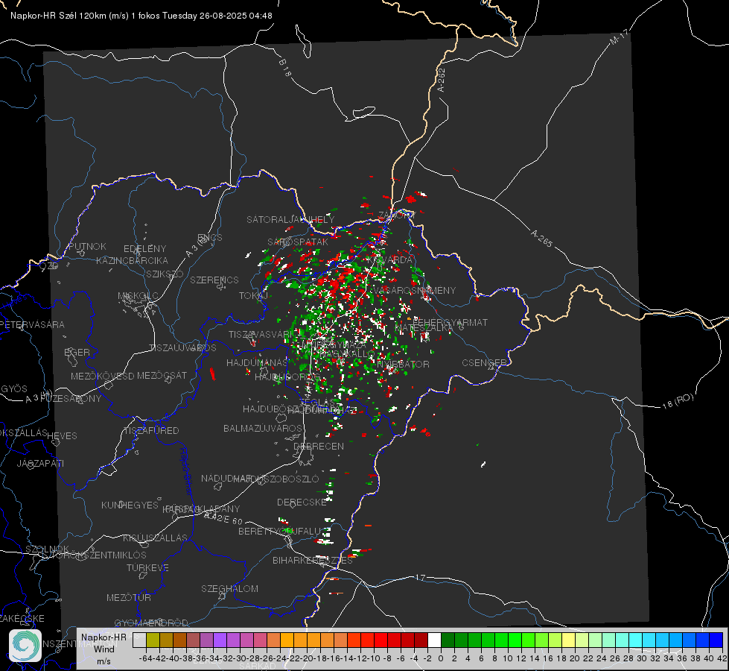Select the KUNHEGYES label
This screenshot has height=671, width=729.
point(130,505)
